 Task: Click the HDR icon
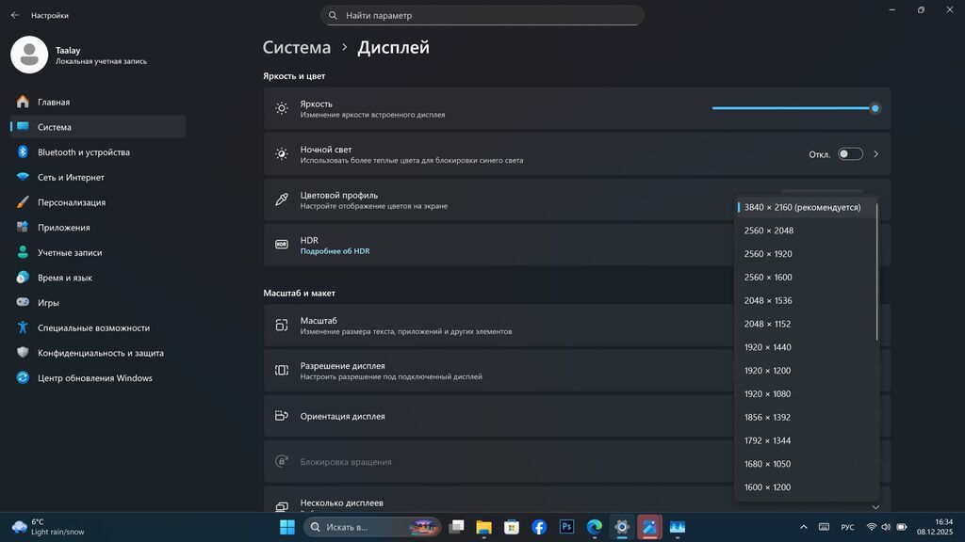point(281,245)
